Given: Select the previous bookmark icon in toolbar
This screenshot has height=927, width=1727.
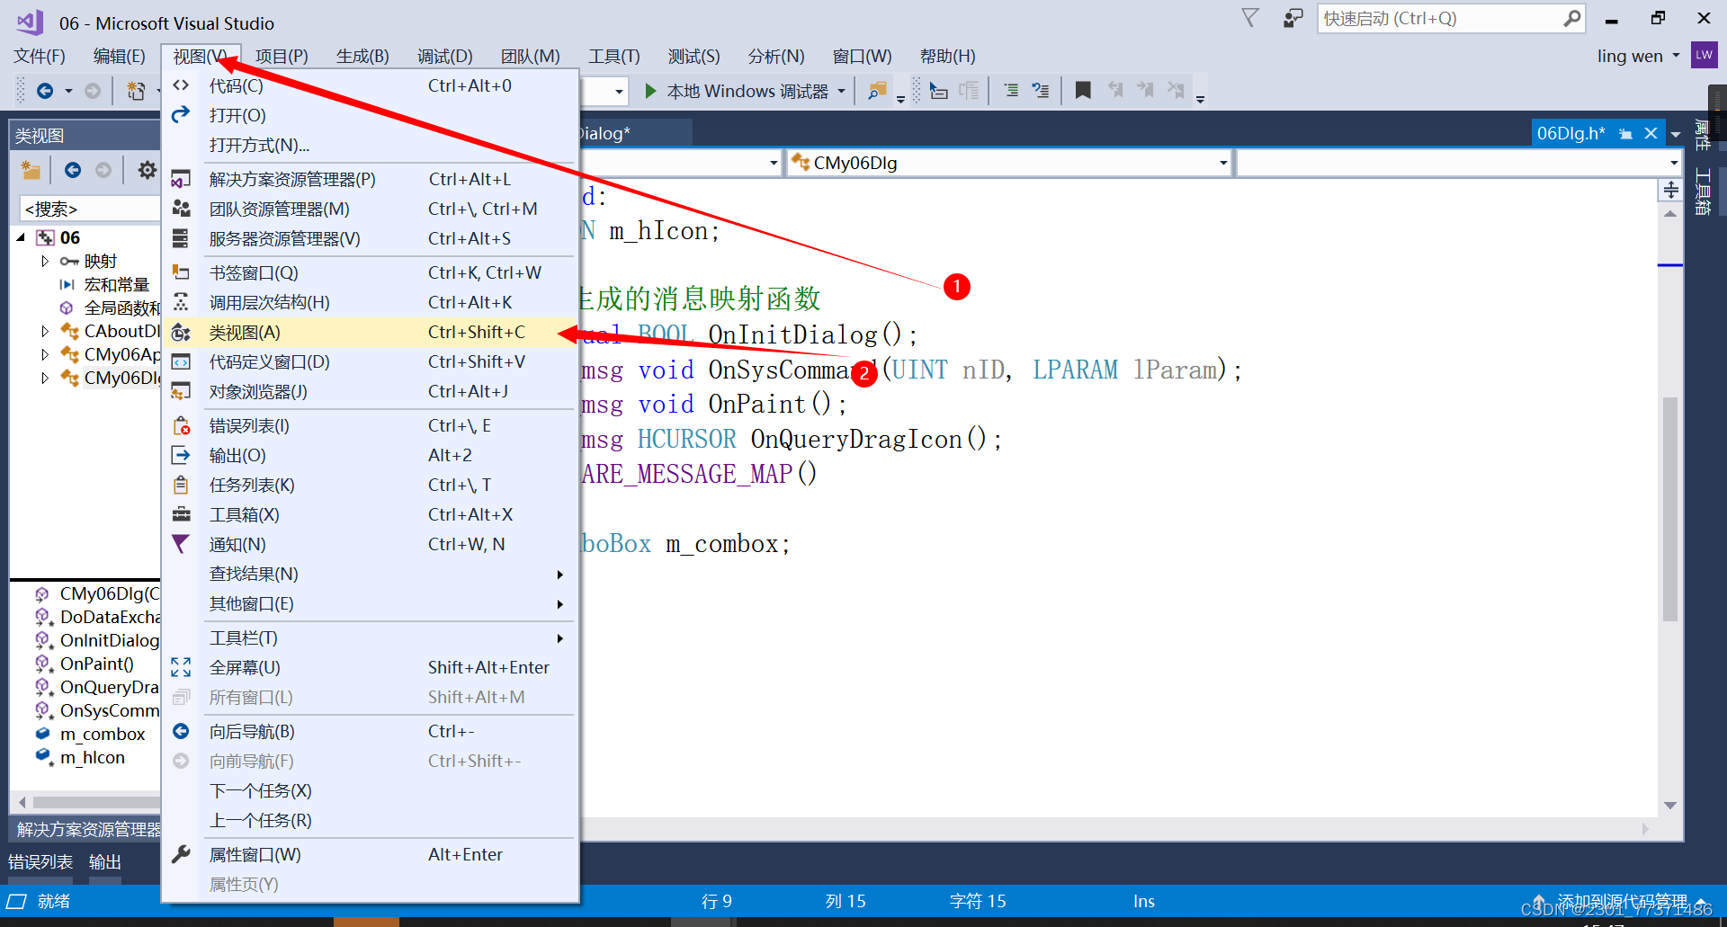Looking at the screenshot, I should click(x=1115, y=90).
